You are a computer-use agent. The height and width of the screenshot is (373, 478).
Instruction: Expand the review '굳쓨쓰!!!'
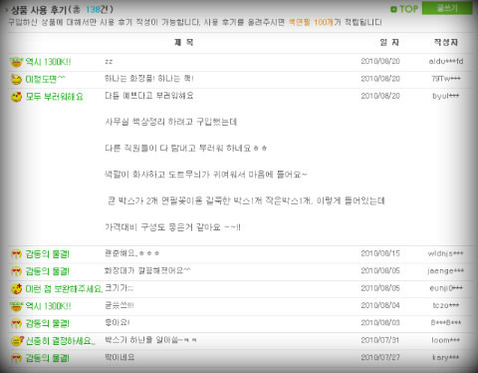tap(119, 305)
